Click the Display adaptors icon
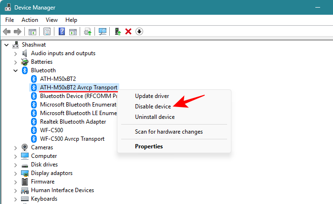The width and height of the screenshot is (333, 204). pyautogui.click(x=25, y=173)
